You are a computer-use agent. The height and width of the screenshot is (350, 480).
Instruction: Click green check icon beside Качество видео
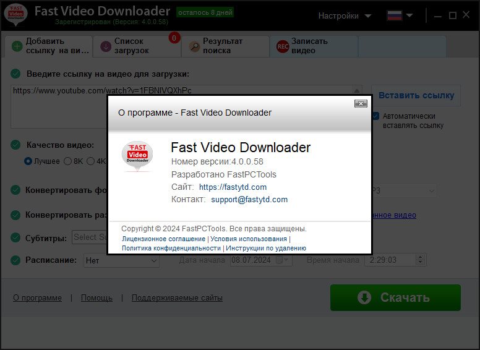(15, 145)
